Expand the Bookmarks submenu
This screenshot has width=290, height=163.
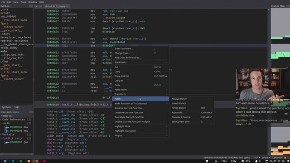pyautogui.click(x=140, y=62)
